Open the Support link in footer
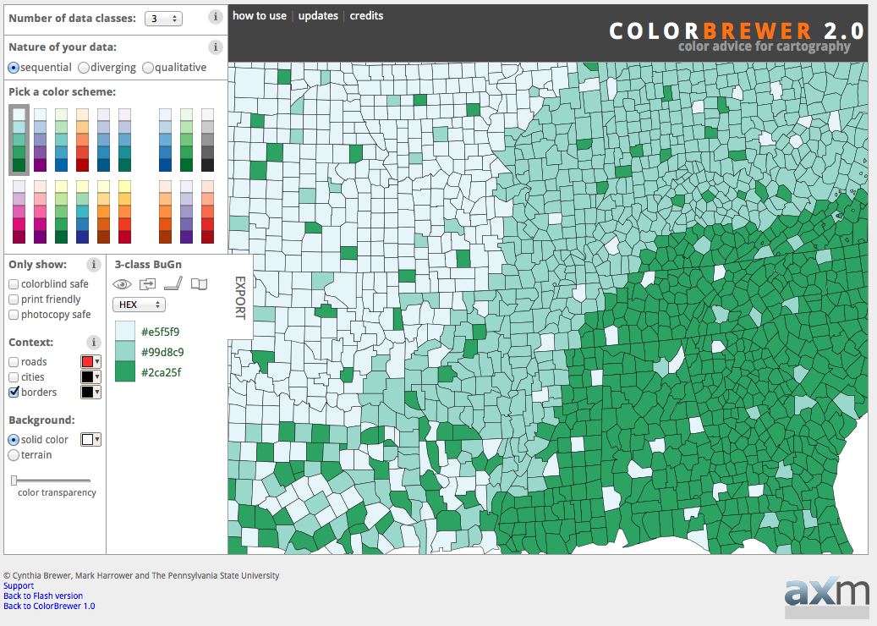The image size is (877, 626). [19, 585]
